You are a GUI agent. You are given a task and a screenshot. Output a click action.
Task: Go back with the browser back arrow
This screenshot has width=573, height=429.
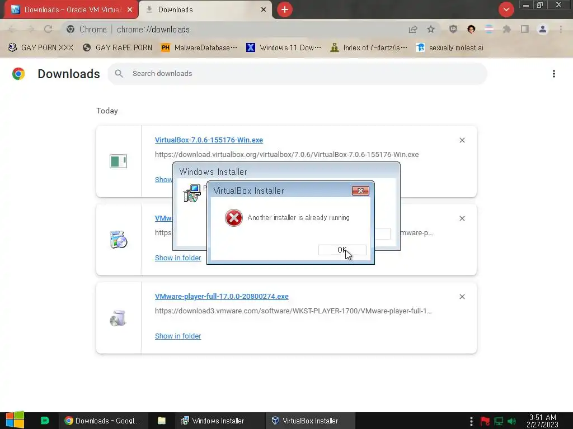[x=12, y=29]
